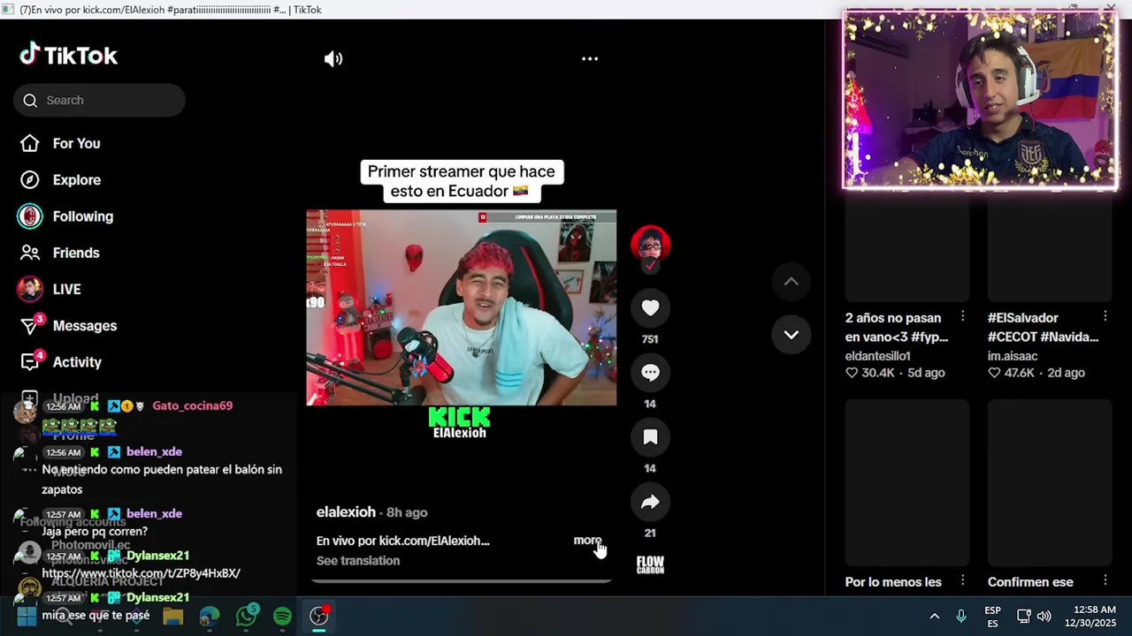Click the 30.4K likes count
The image size is (1132, 636).
[870, 373]
